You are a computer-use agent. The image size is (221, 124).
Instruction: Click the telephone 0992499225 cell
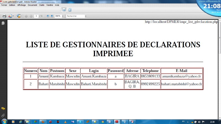pos(150,84)
